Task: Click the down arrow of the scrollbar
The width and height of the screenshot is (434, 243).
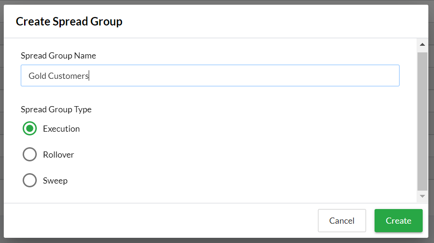Action: point(422,196)
